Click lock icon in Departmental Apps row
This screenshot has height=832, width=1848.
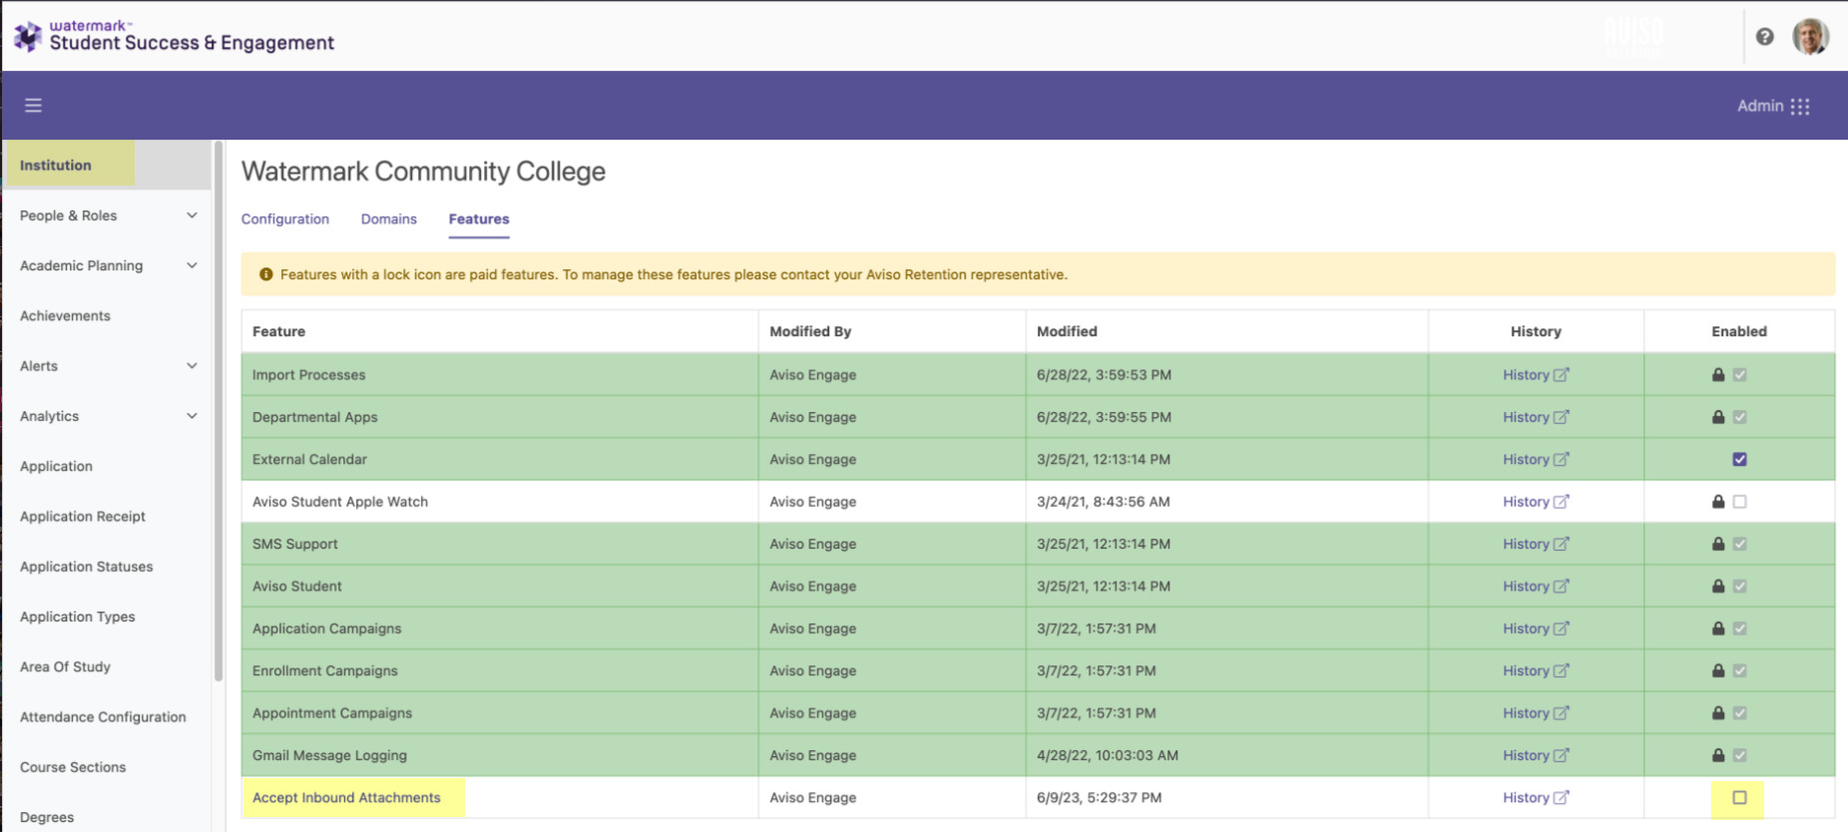click(1718, 417)
